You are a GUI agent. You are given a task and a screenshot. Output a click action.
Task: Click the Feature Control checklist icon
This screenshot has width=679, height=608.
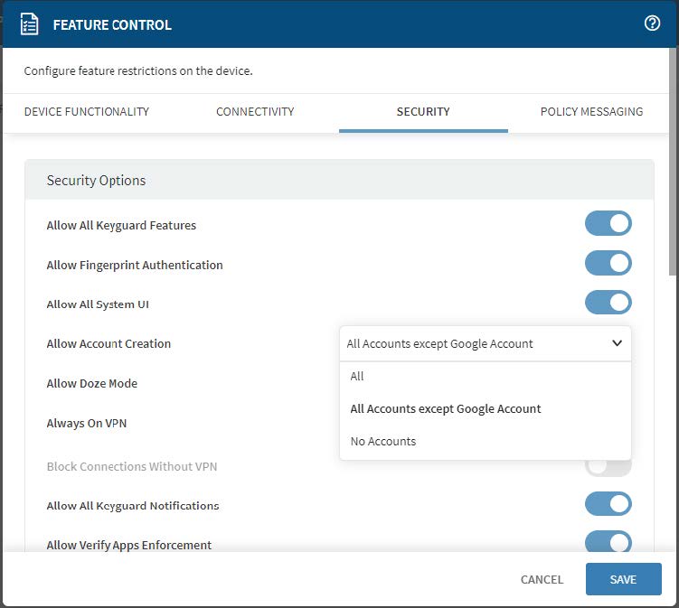(30, 24)
